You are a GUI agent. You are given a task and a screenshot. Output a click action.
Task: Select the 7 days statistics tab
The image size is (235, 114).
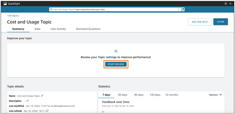[106, 95]
